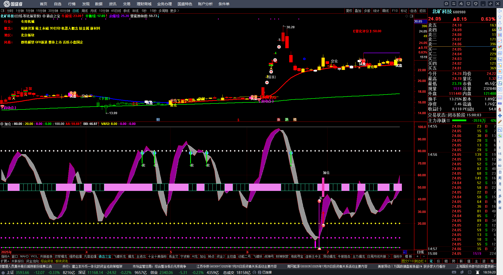Toggle 复权 adjustment option
Viewport: 503px width, 275px height.
pyautogui.click(x=349, y=11)
